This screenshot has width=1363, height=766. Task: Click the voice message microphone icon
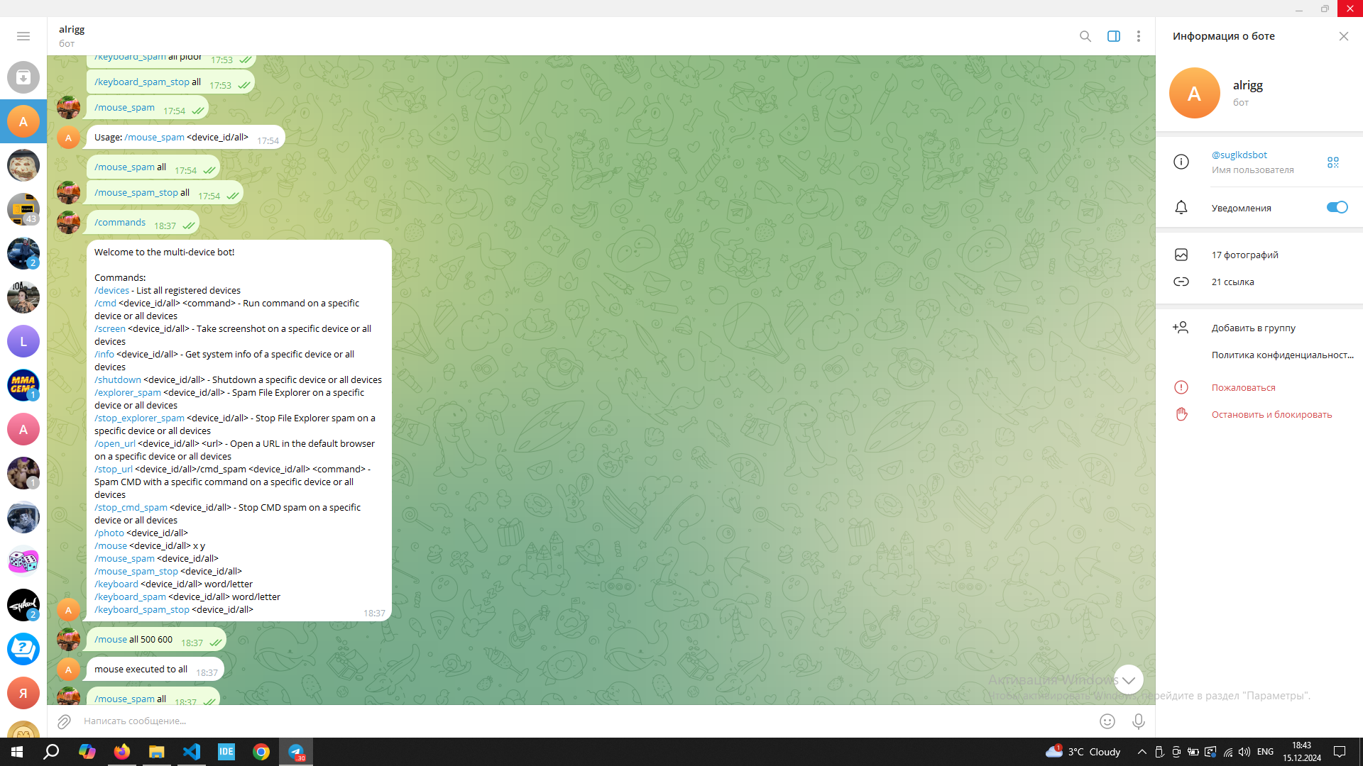pyautogui.click(x=1138, y=721)
